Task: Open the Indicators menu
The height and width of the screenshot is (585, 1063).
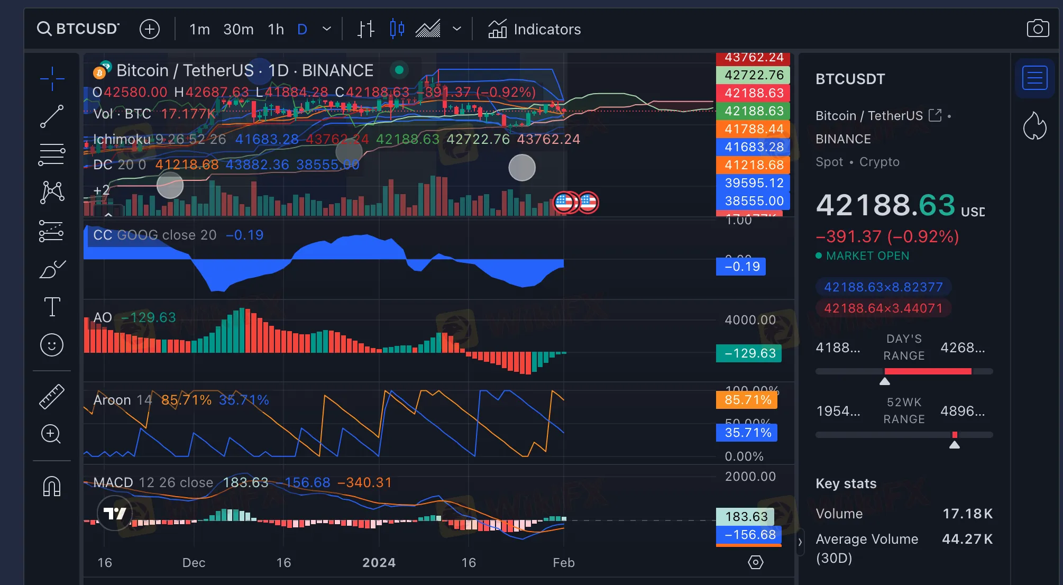Action: [534, 29]
